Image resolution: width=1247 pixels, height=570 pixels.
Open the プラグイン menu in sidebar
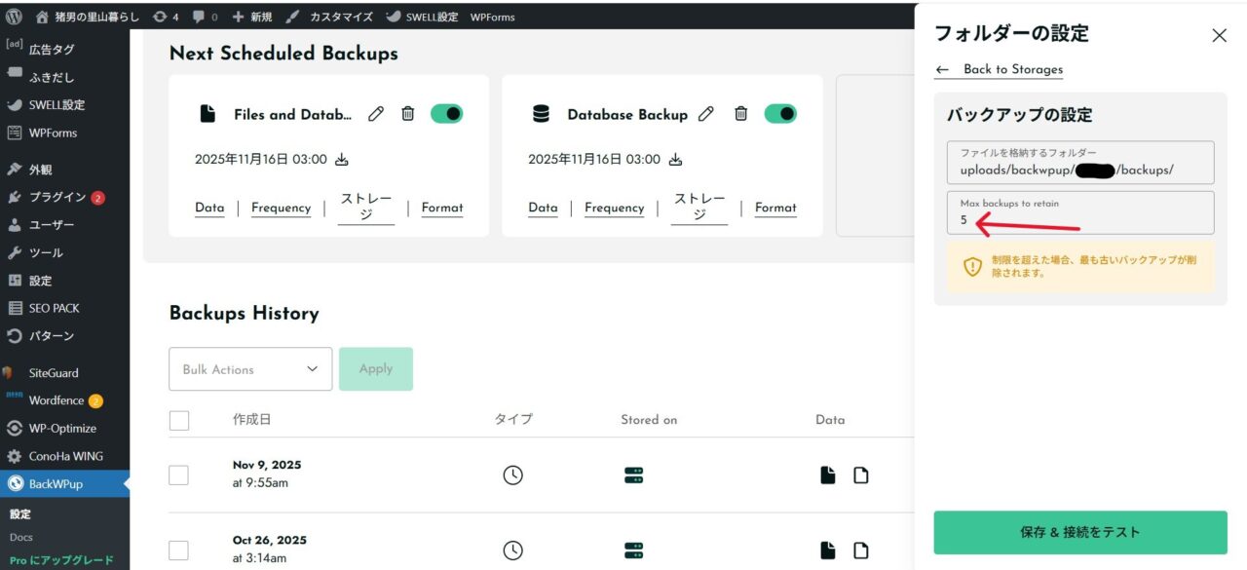coord(57,197)
